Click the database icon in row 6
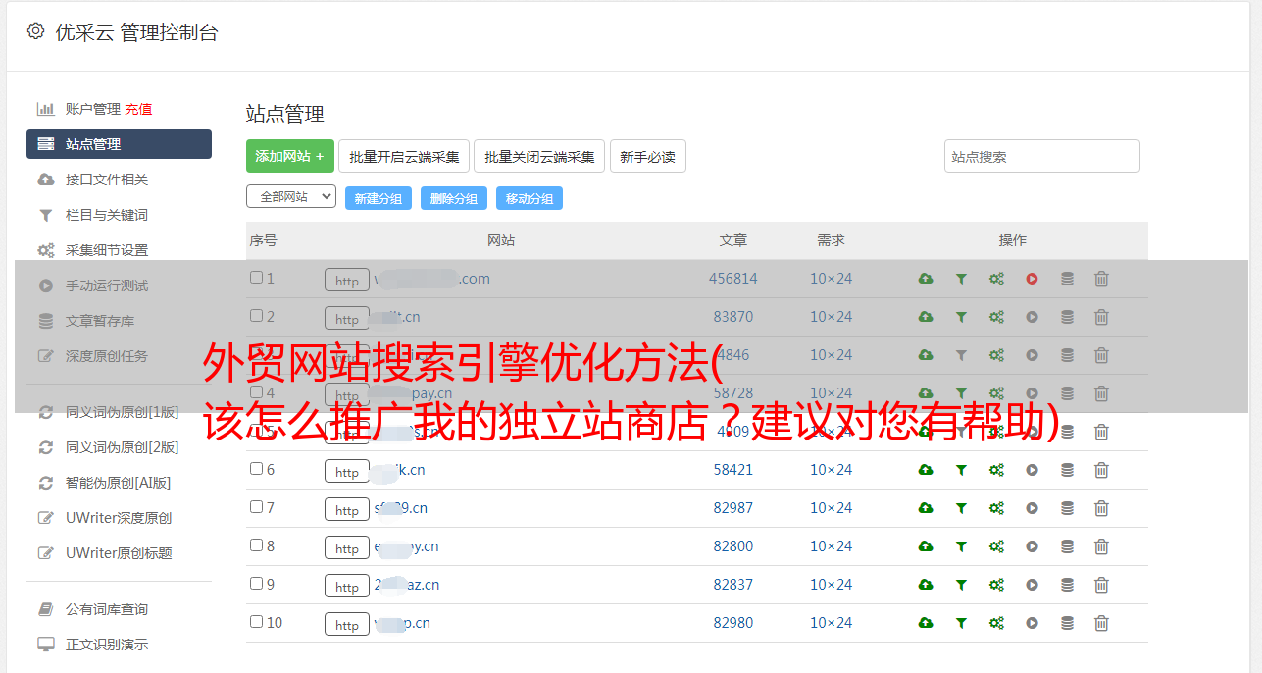1262x673 pixels. pyautogui.click(x=1067, y=470)
